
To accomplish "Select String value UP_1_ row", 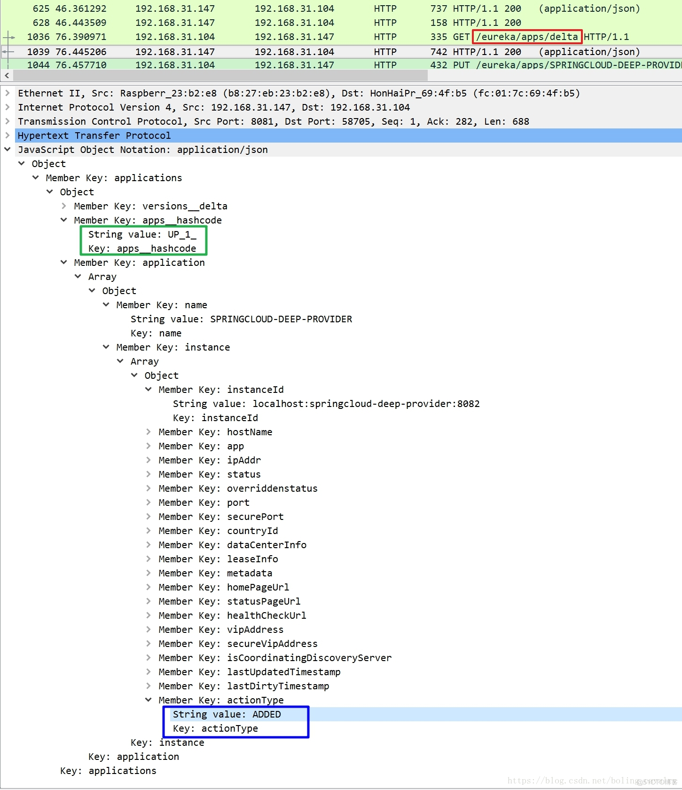I will [x=142, y=234].
